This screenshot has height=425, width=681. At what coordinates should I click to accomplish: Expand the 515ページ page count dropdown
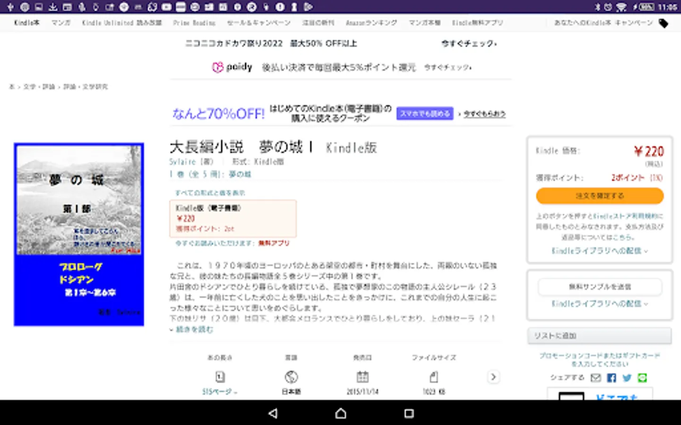[219, 391]
